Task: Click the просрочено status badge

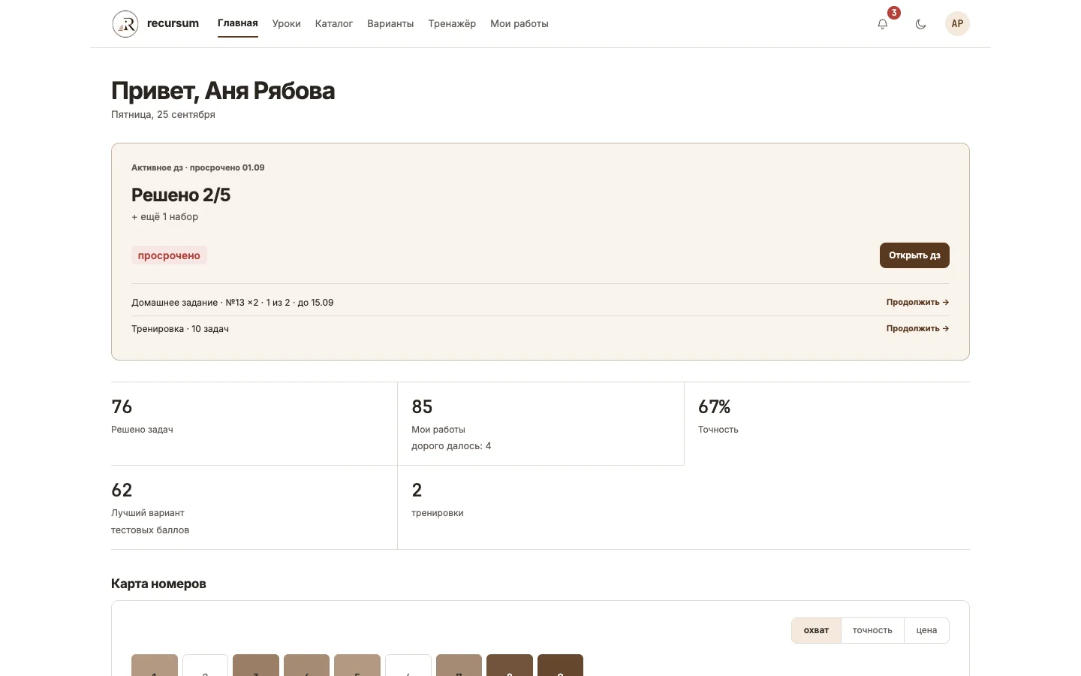Action: click(169, 255)
